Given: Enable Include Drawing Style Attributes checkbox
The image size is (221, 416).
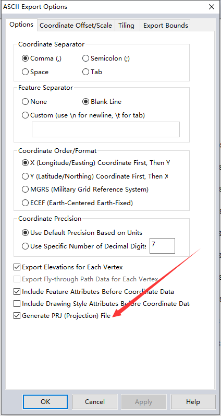Looking at the screenshot, I should [102, 303].
